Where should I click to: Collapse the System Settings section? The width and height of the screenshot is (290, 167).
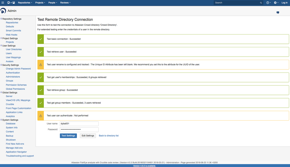(x=1, y=120)
